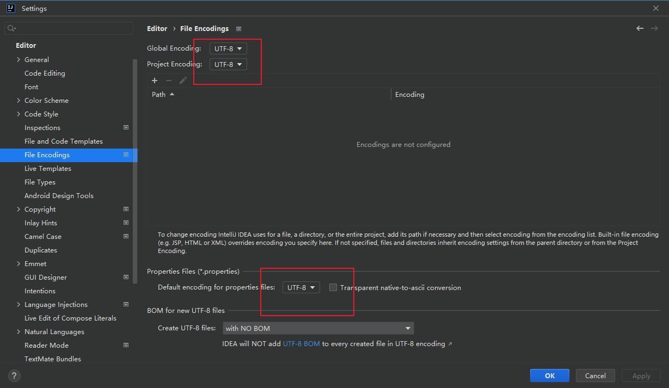The height and width of the screenshot is (388, 669).
Task: Select File Types in settings tree
Action: (x=40, y=182)
